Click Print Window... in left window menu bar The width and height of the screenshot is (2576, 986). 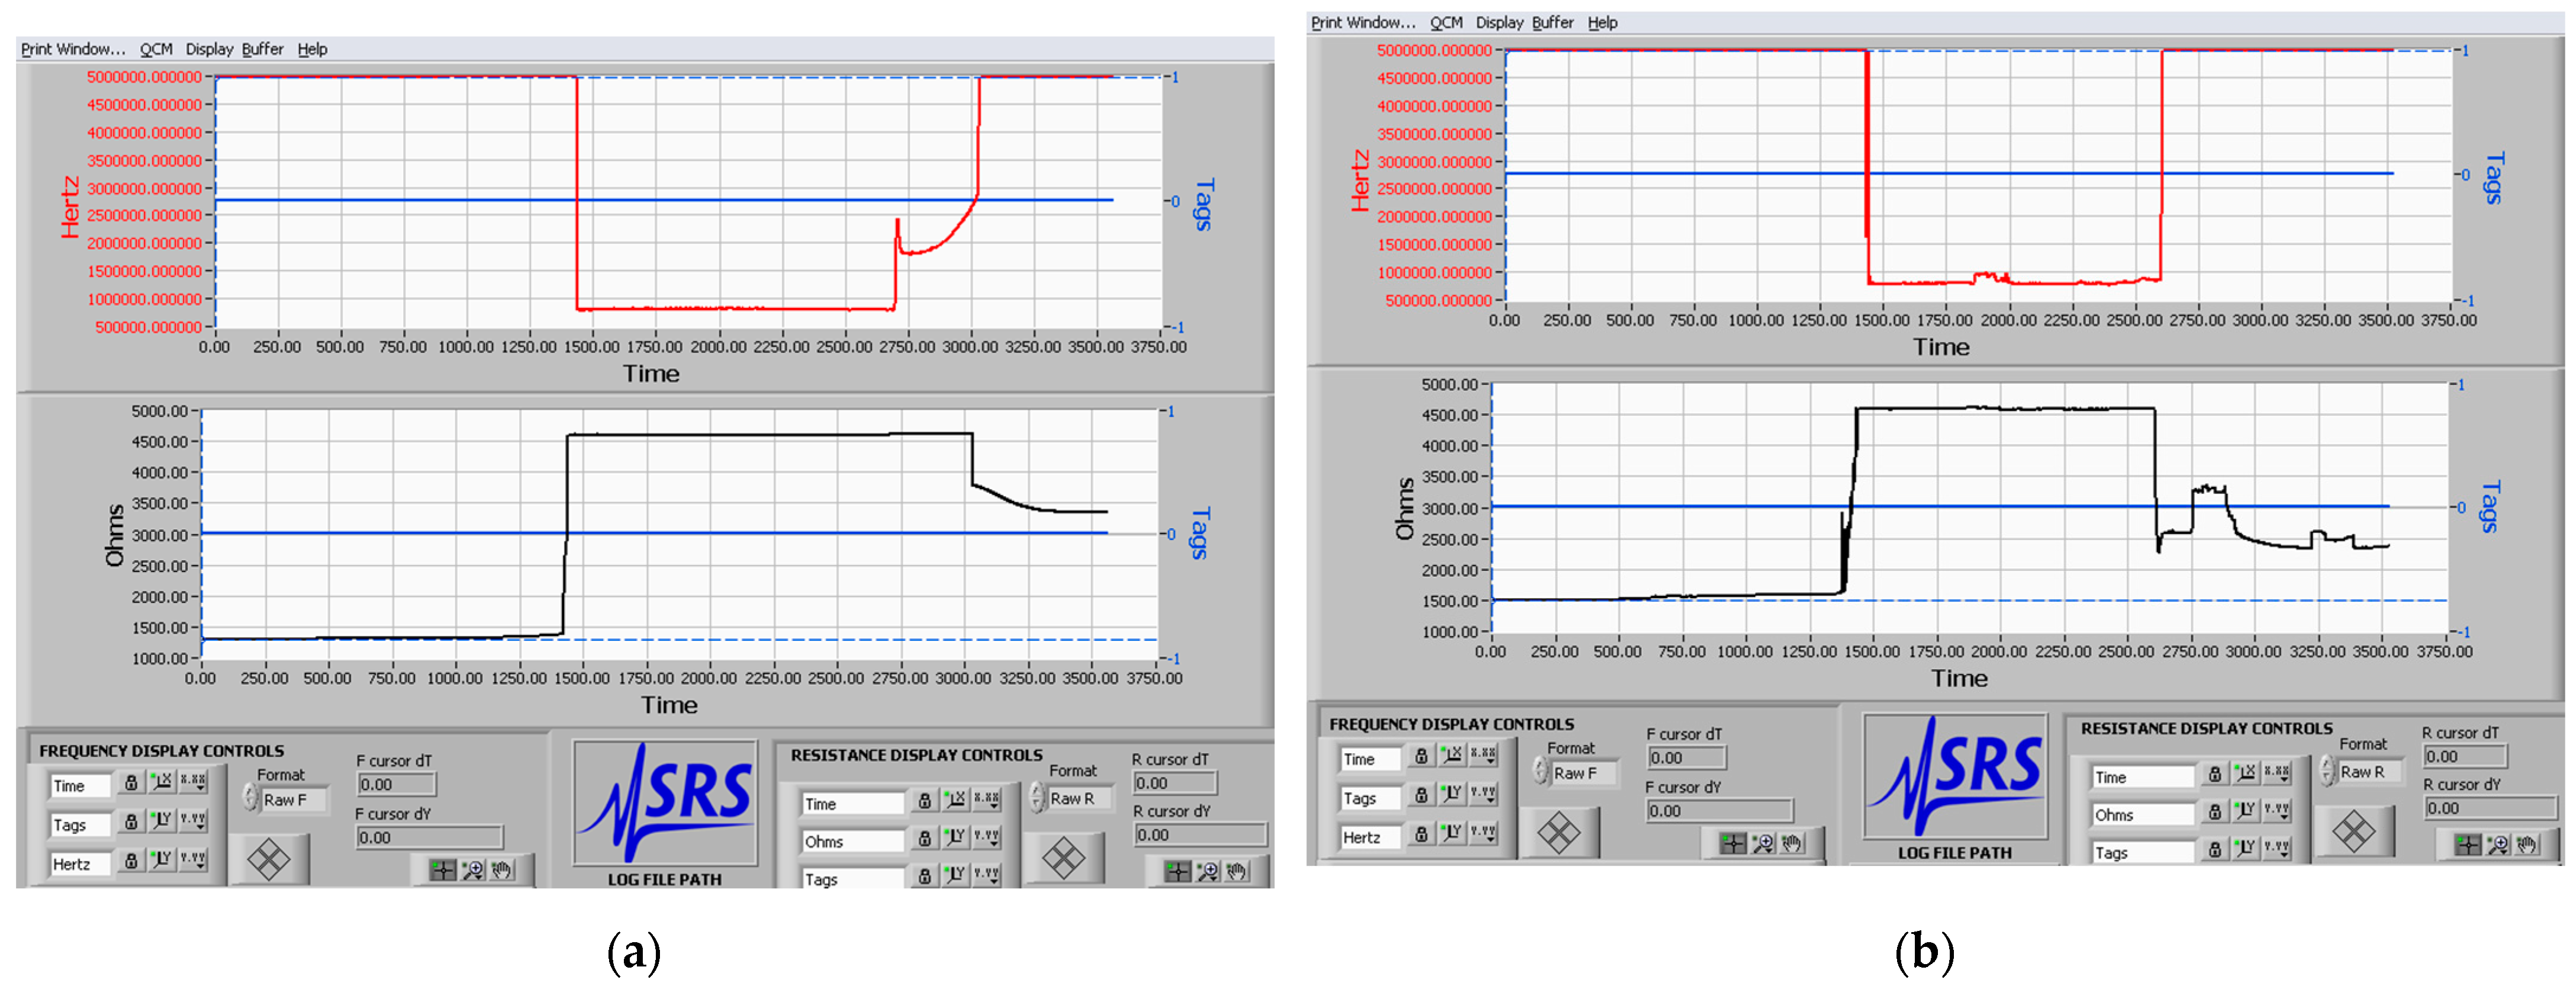click(x=73, y=49)
